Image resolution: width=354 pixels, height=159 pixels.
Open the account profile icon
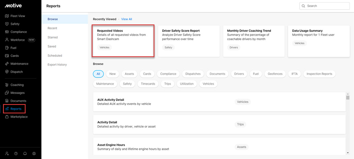coord(34,154)
